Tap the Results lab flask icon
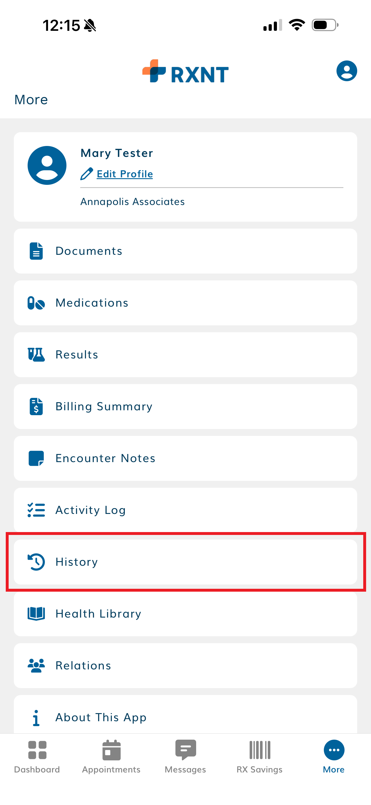371x805 pixels. point(36,355)
